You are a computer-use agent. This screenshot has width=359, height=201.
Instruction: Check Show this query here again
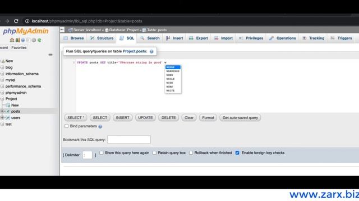101,152
